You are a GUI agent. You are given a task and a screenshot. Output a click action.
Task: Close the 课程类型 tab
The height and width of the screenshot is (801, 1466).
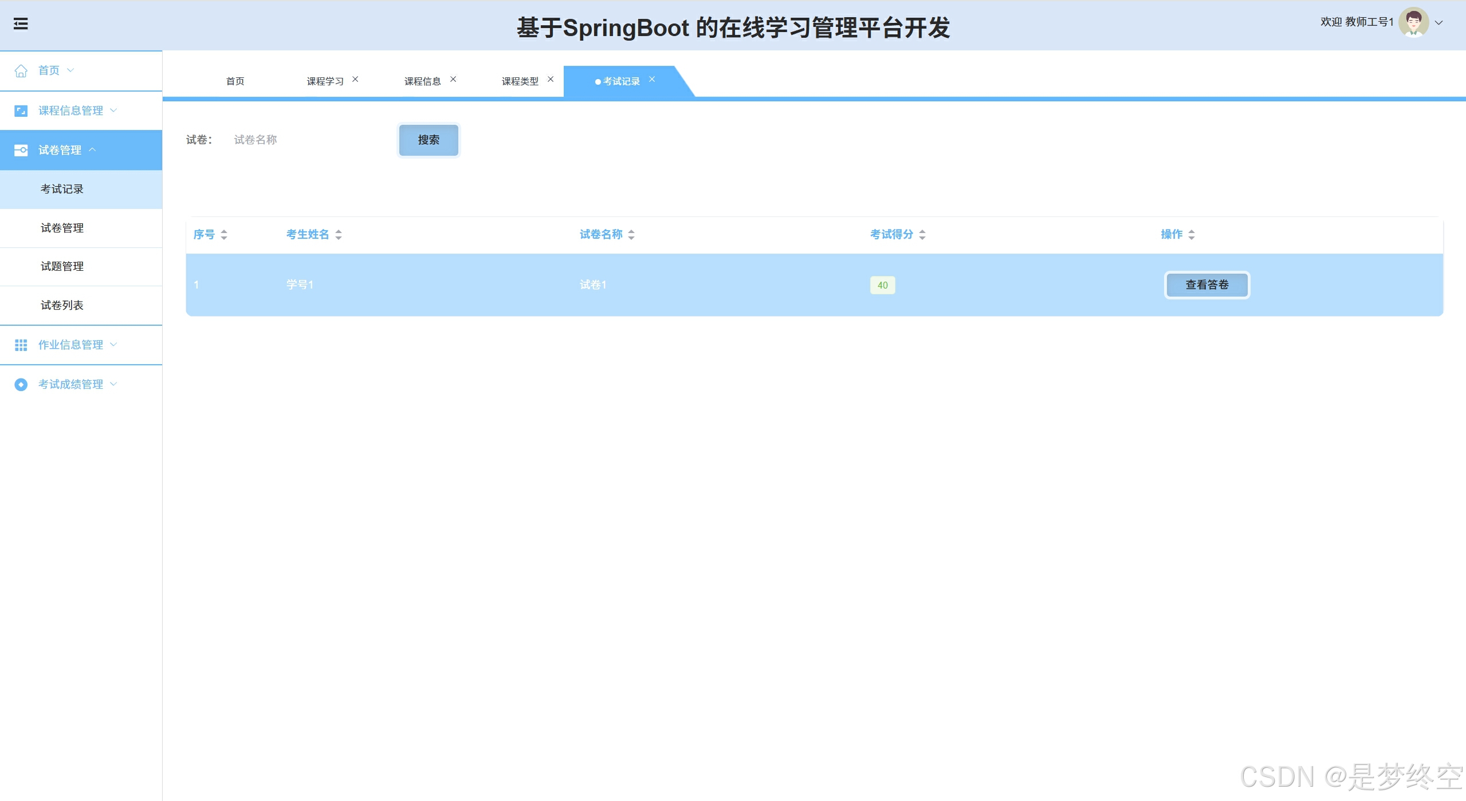coord(551,80)
